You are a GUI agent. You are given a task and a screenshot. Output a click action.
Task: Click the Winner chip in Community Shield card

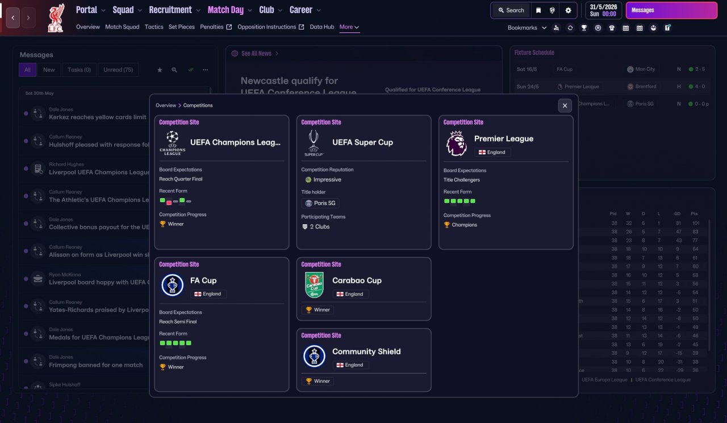tap(317, 381)
